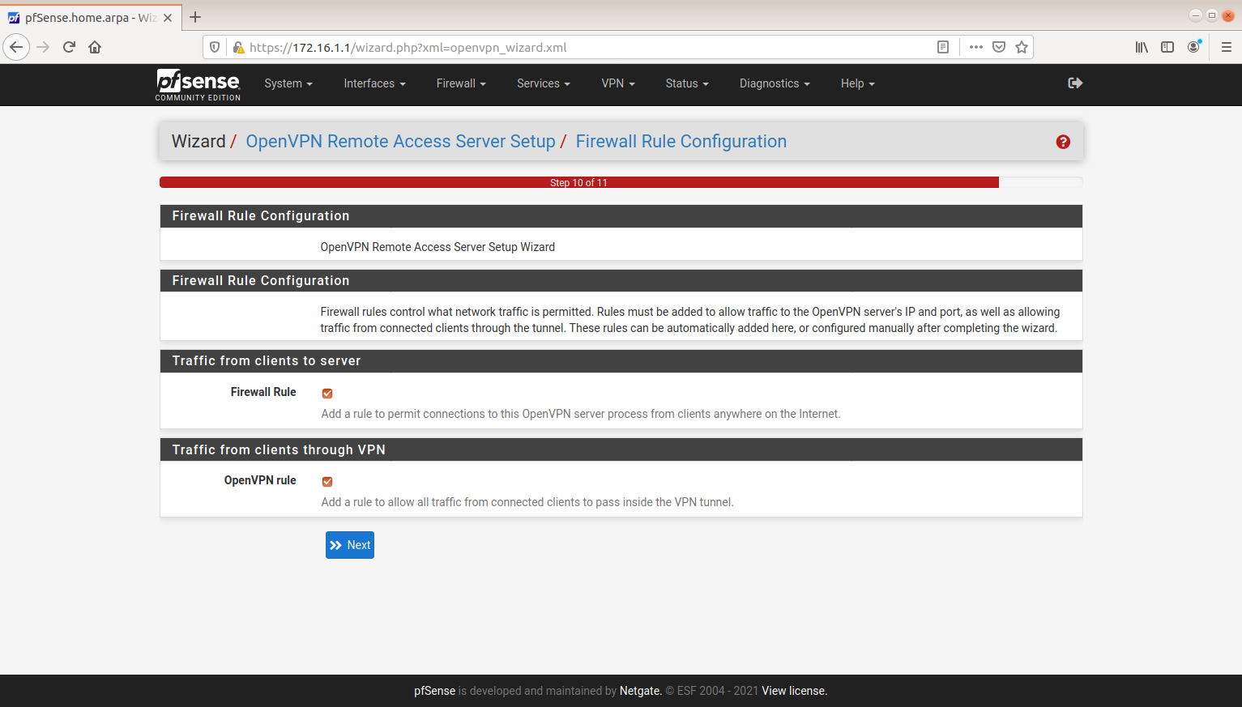The width and height of the screenshot is (1242, 707).
Task: Open the browser home icon
Action: point(95,47)
